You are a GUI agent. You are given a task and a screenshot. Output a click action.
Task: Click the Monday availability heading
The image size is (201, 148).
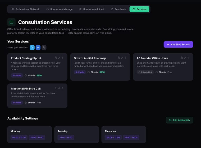(x=15, y=131)
